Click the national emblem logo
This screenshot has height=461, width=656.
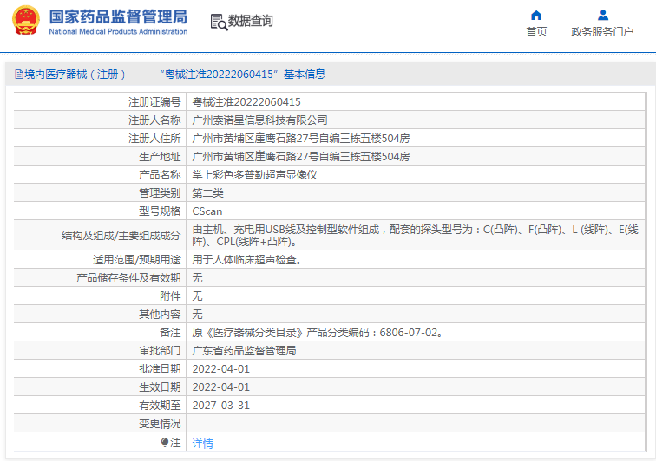pyautogui.click(x=25, y=21)
